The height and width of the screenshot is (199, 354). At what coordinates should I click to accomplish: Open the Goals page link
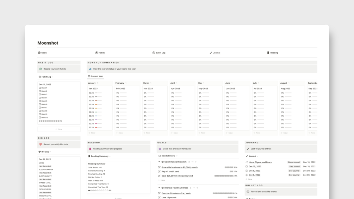coord(42,53)
